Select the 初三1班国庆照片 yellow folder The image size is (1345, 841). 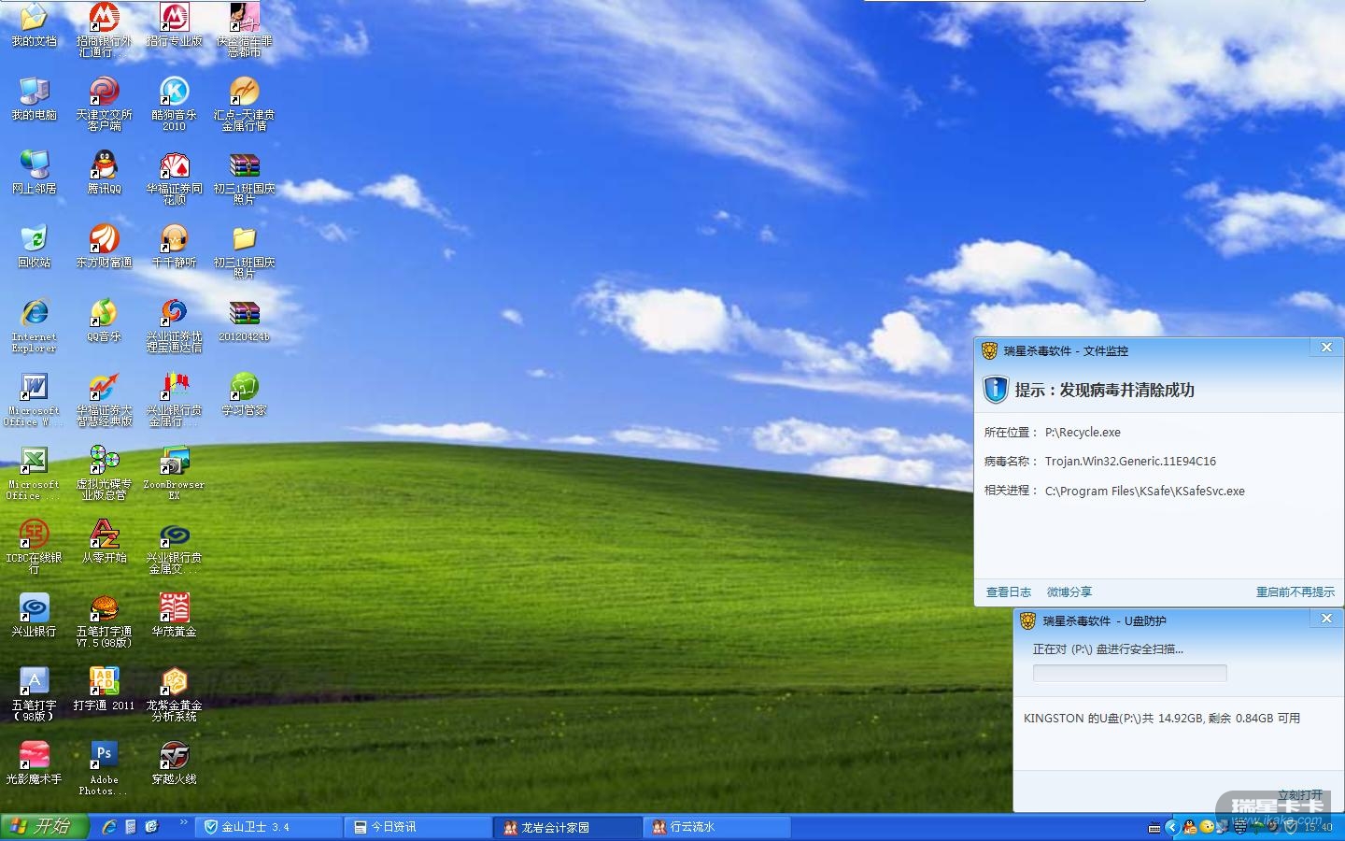click(244, 251)
